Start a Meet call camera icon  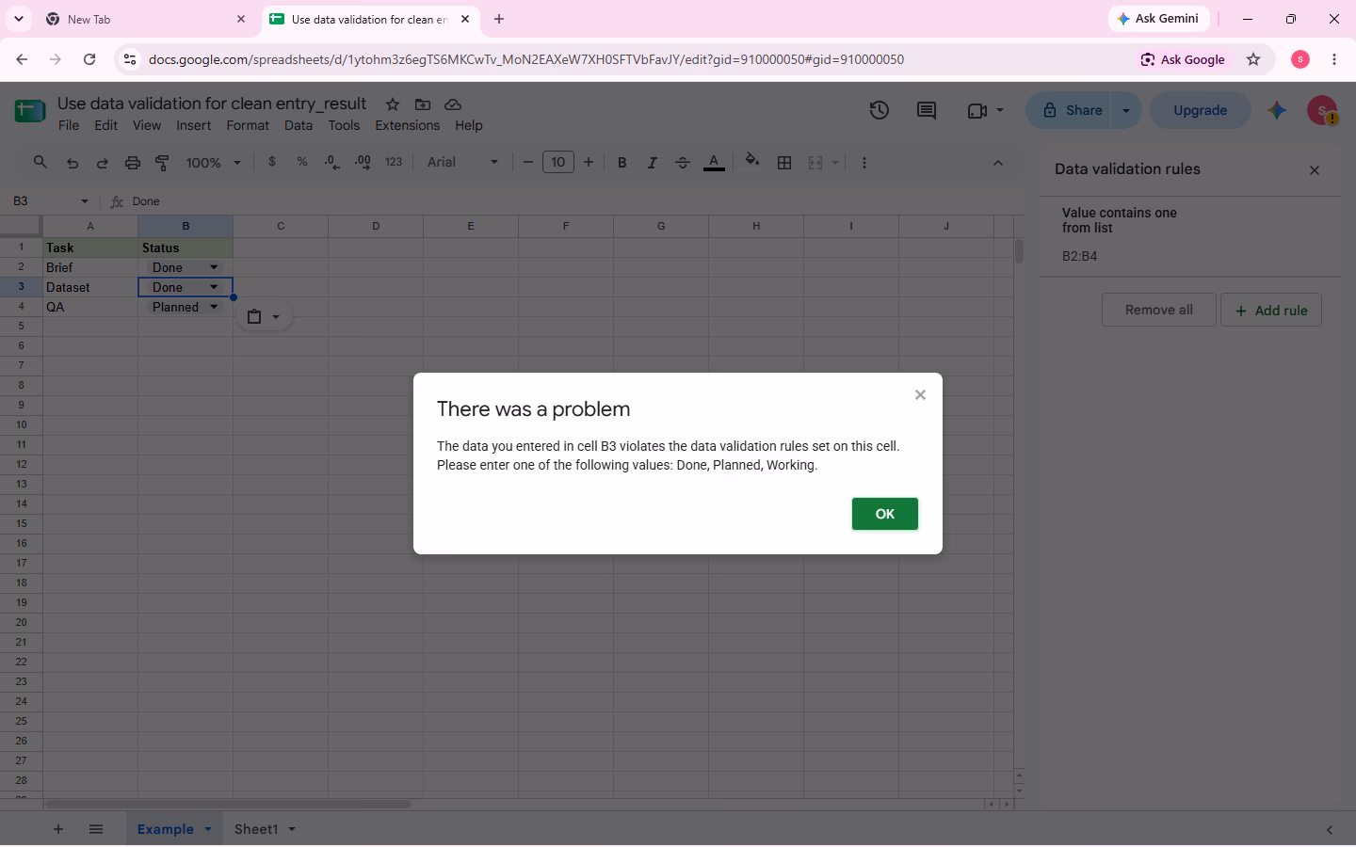(977, 110)
